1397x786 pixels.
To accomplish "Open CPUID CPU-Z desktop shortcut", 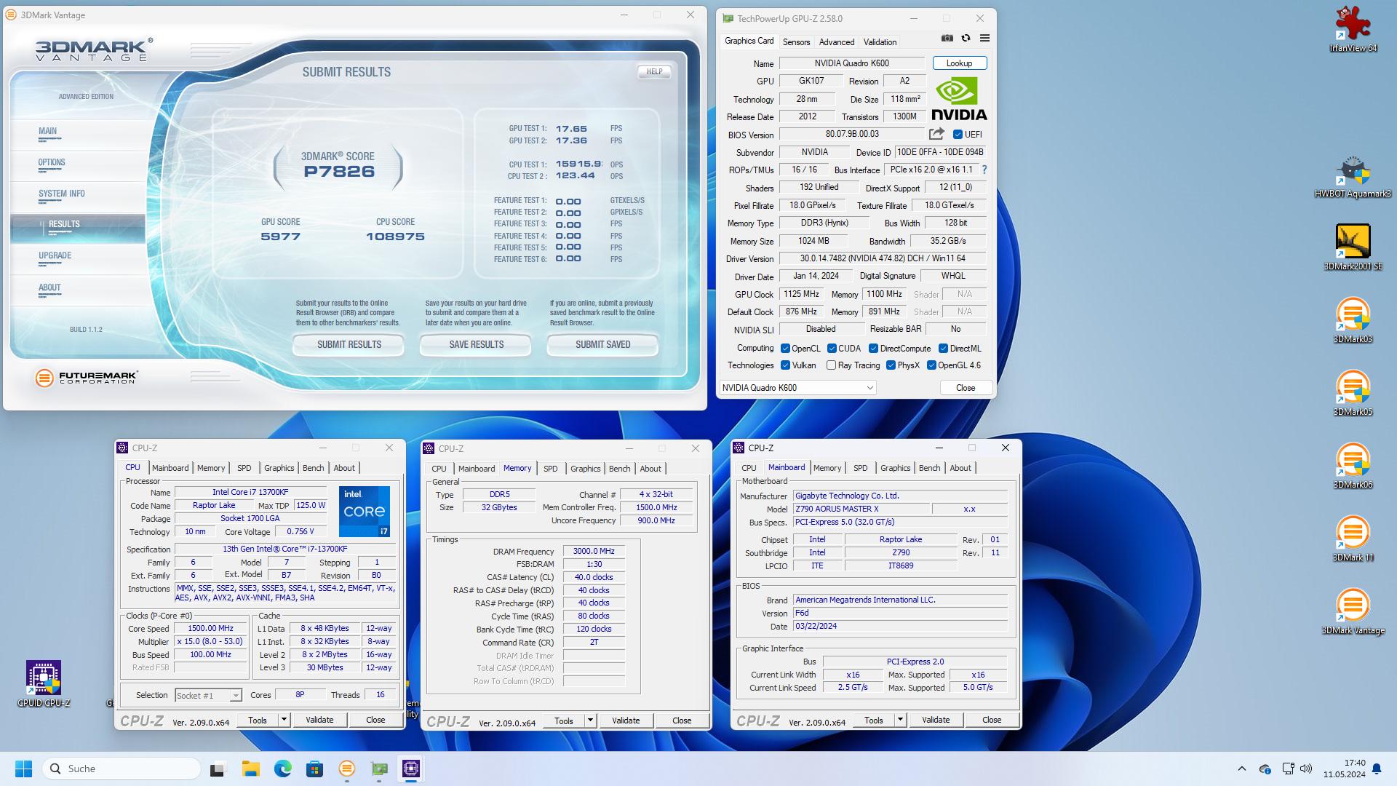I will pyautogui.click(x=44, y=684).
